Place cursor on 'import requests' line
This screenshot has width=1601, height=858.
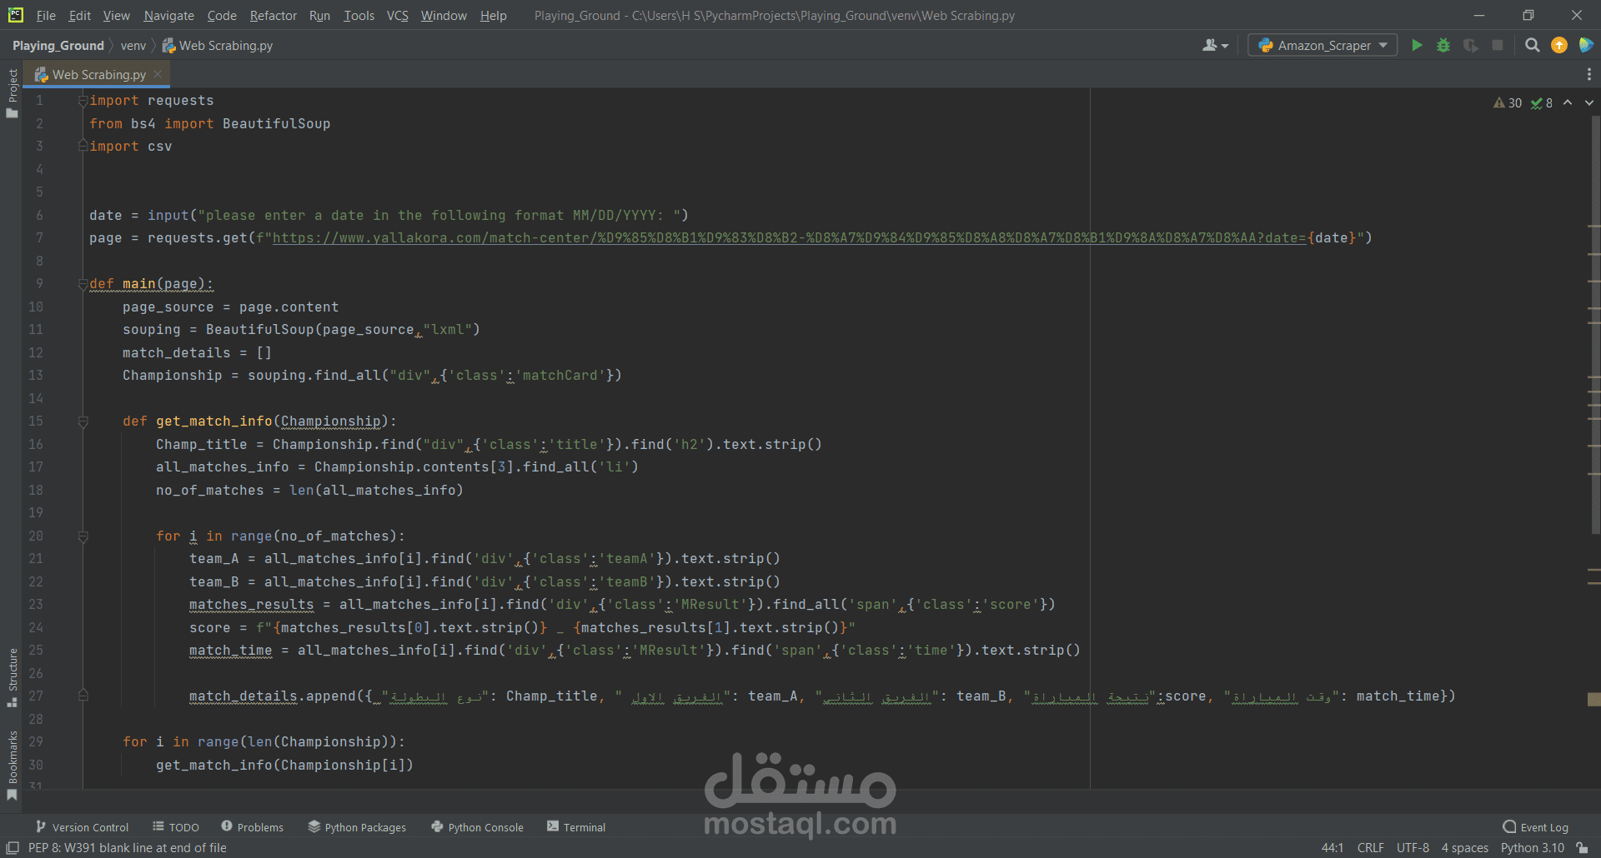[152, 101]
